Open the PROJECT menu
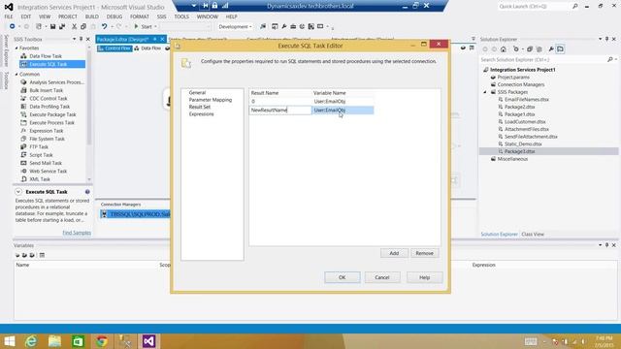621x349 pixels. pyautogui.click(x=68, y=16)
